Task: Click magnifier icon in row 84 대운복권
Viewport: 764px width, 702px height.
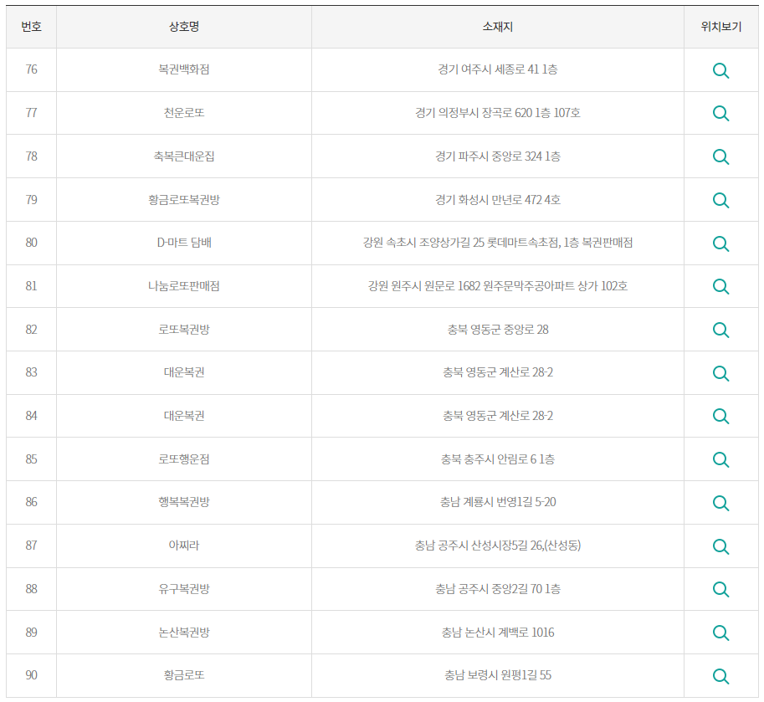Action: point(720,416)
